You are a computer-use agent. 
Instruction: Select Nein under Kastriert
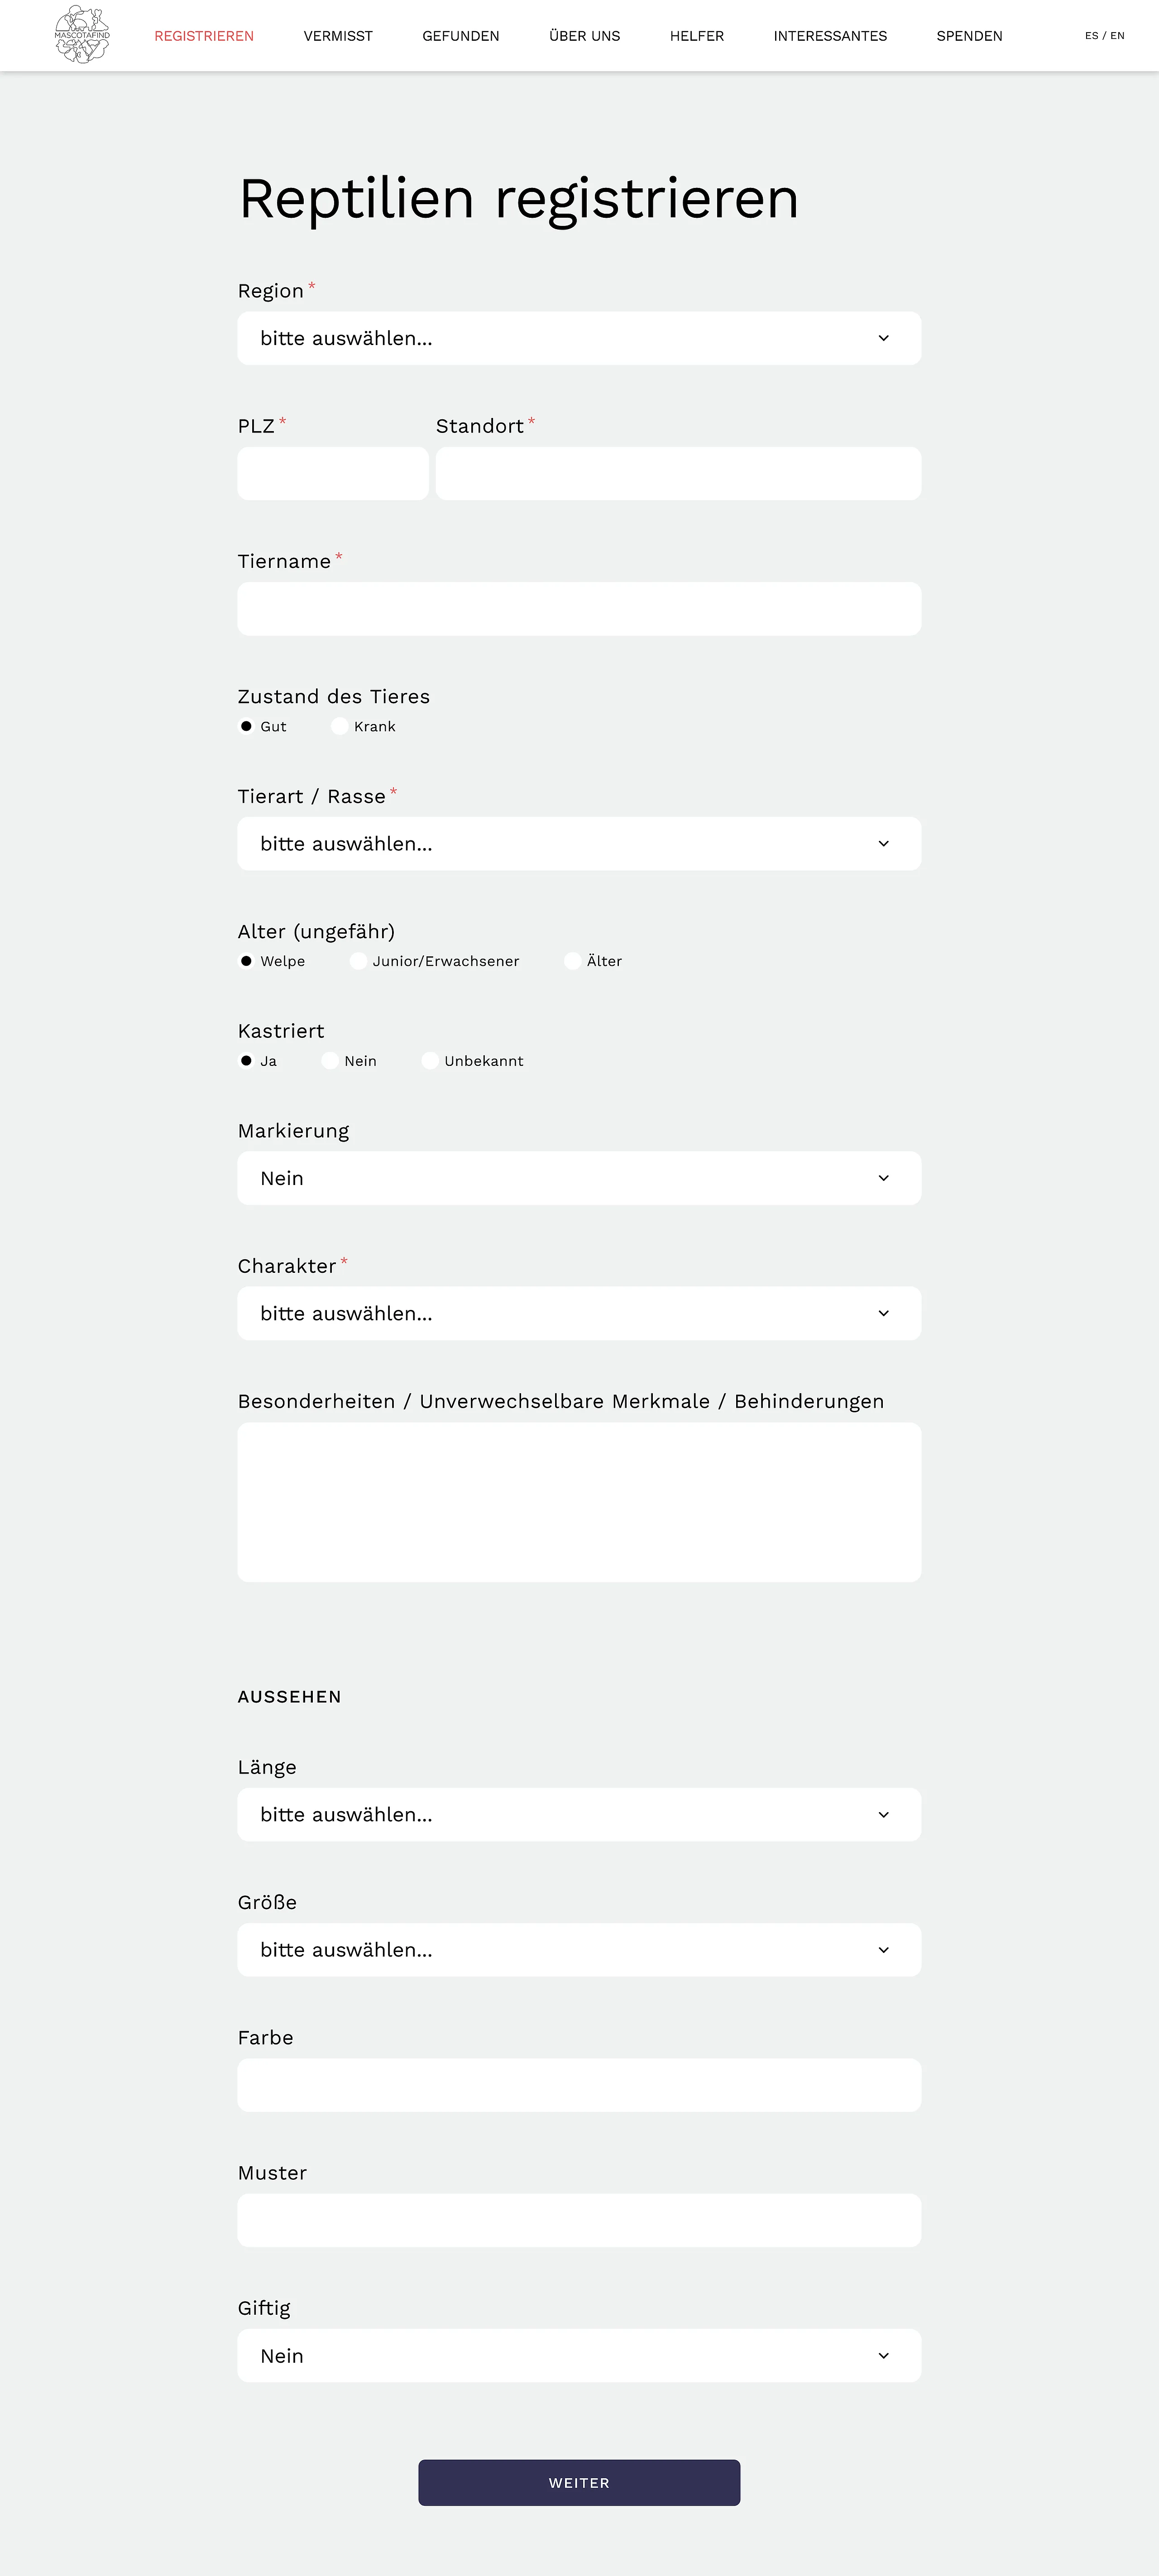tap(330, 1061)
